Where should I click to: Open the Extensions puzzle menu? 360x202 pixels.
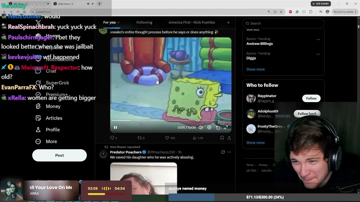click(311, 12)
